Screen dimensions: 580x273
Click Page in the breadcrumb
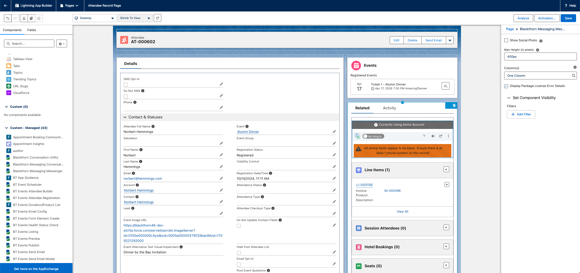(x=510, y=29)
